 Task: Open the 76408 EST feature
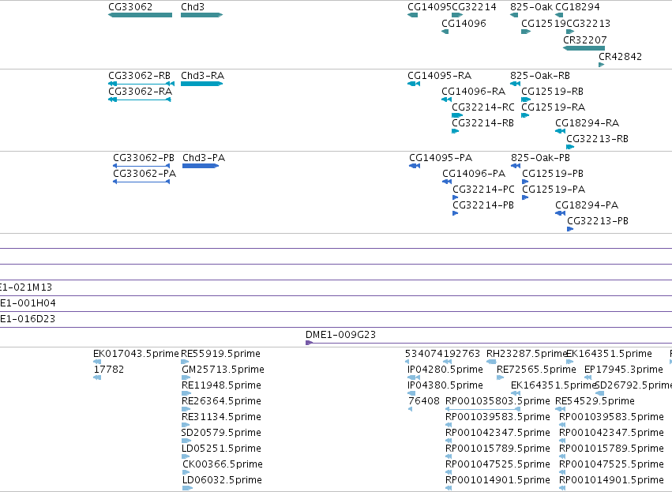(410, 409)
